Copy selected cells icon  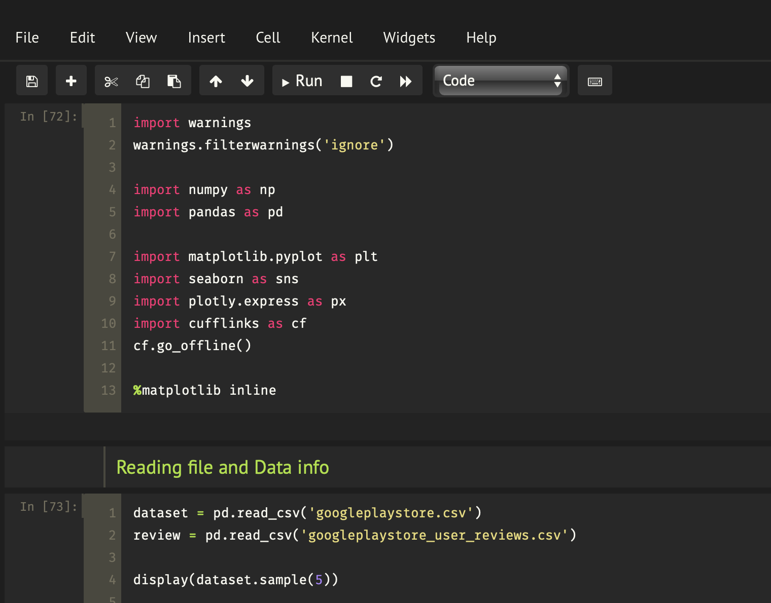(x=143, y=81)
